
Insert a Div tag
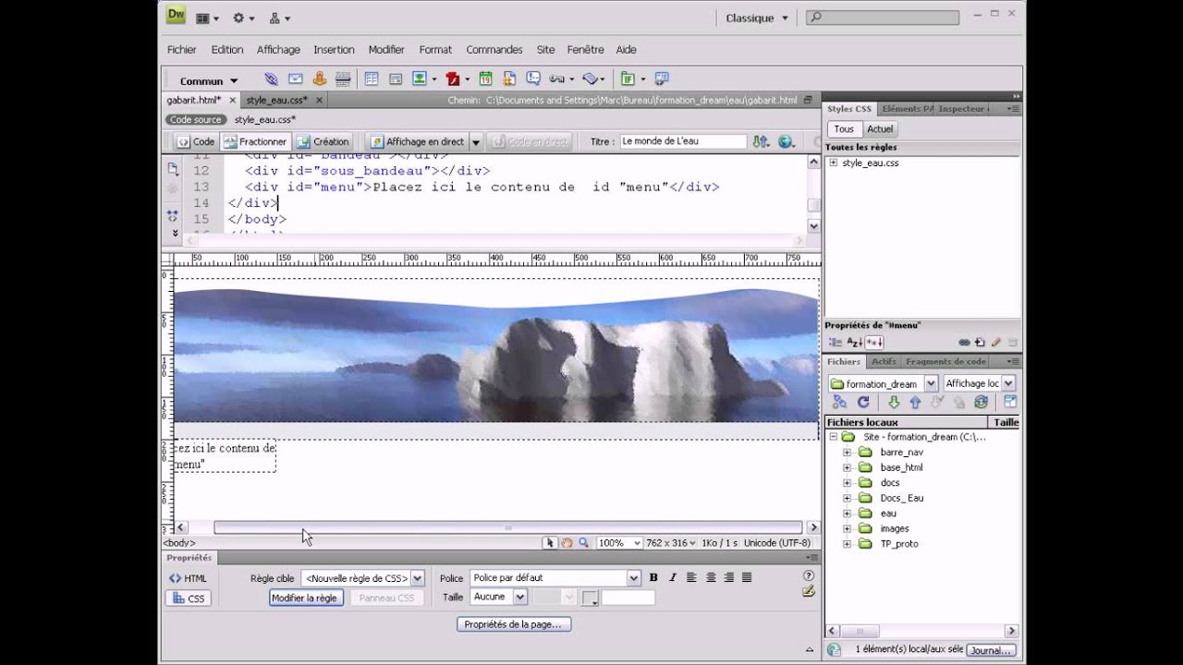(396, 79)
